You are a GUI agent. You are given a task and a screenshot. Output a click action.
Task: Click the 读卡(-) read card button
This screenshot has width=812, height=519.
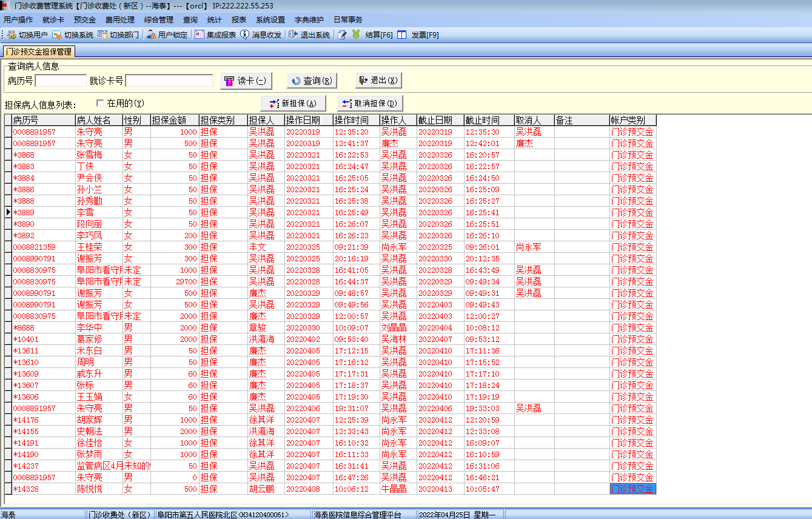(246, 81)
